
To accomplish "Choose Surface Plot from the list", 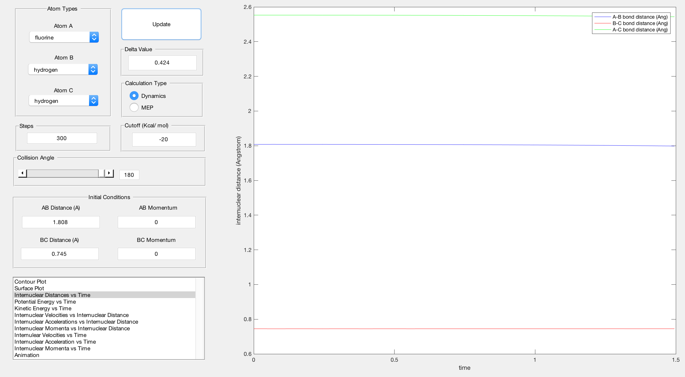I will (x=29, y=288).
